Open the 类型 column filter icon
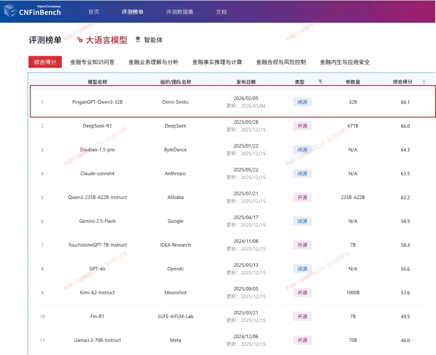Image resolution: width=436 pixels, height=355 pixels. pos(321,82)
